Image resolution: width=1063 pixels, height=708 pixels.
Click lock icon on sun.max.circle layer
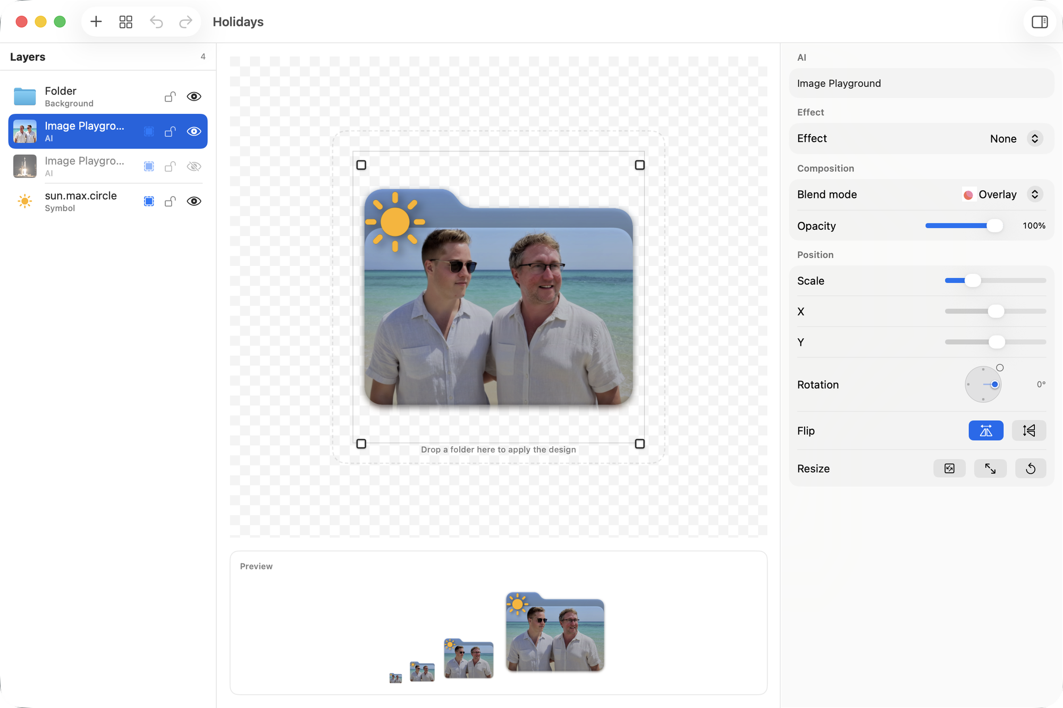170,201
